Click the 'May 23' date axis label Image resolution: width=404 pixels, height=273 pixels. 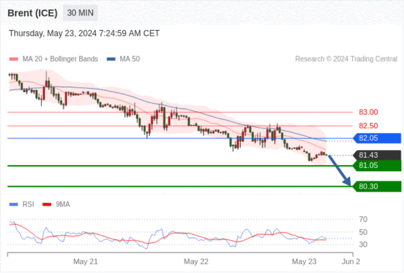click(304, 262)
